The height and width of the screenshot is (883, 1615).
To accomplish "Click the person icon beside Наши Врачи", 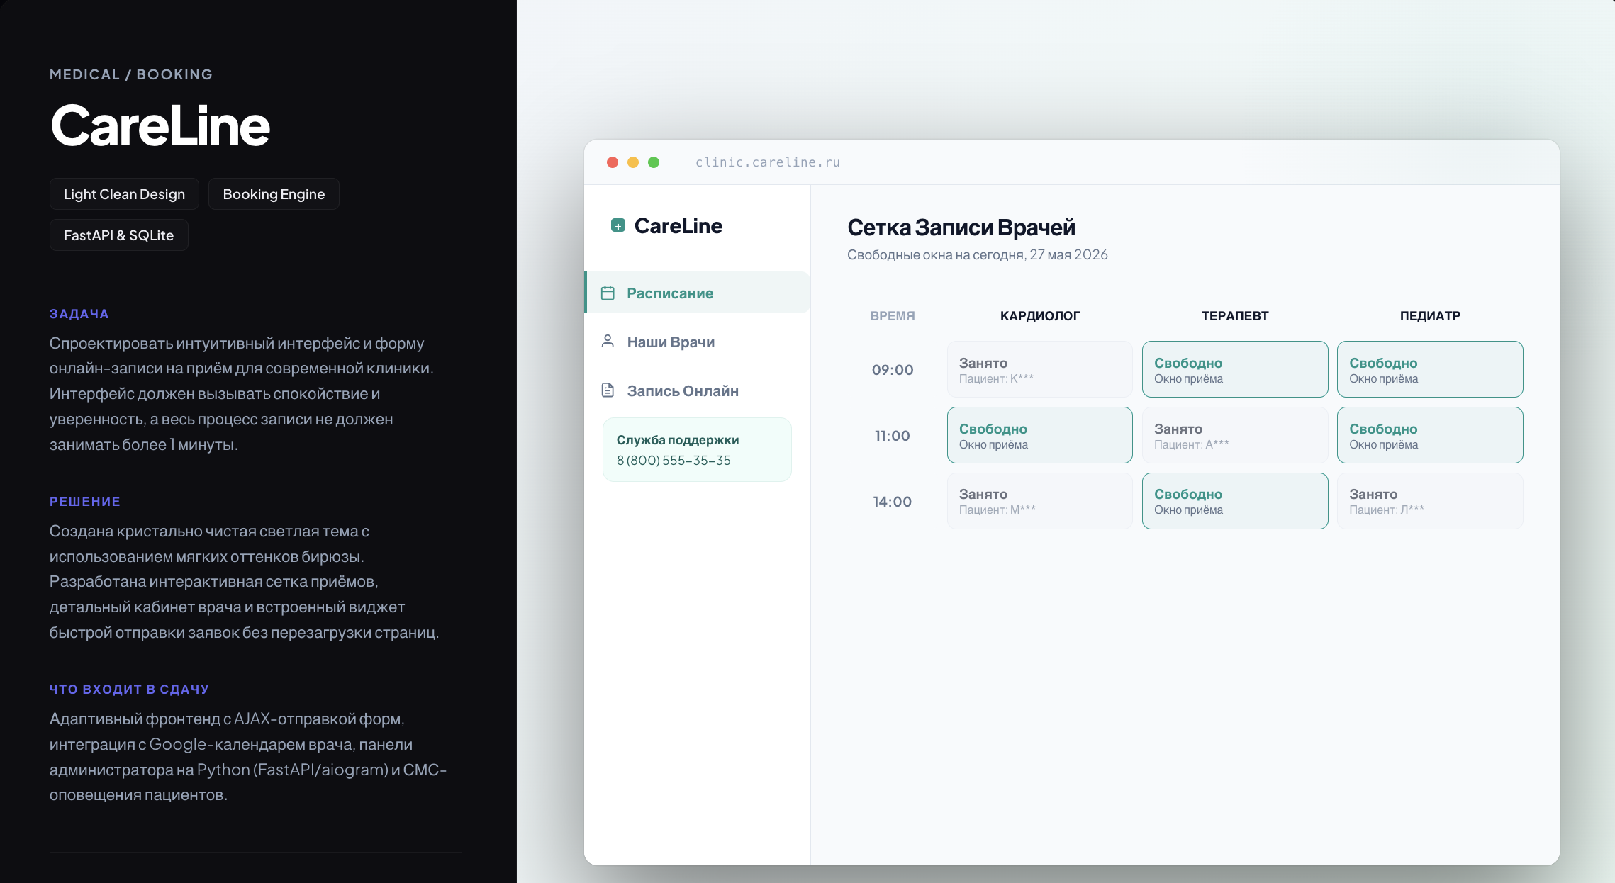I will click(608, 341).
